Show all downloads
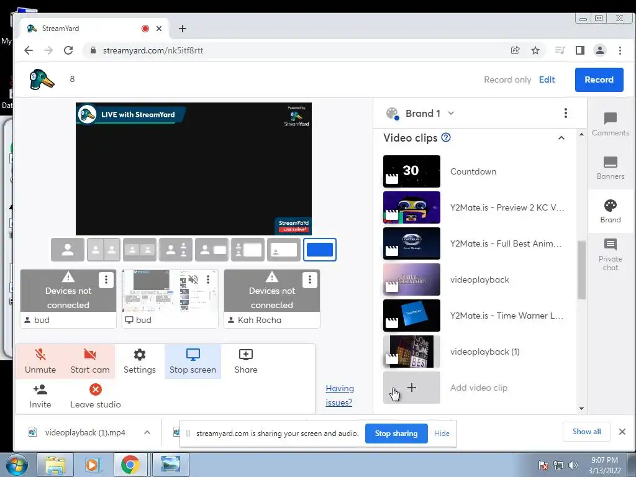The height and width of the screenshot is (477, 636). pos(586,432)
